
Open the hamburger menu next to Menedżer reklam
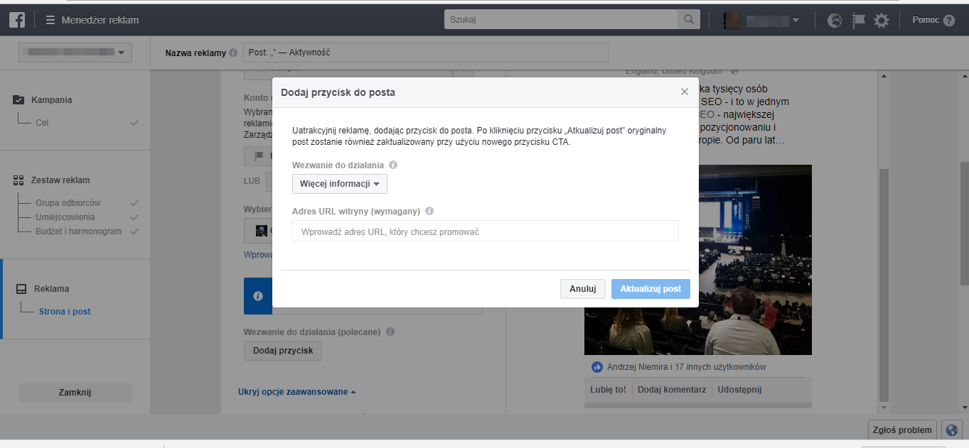50,20
